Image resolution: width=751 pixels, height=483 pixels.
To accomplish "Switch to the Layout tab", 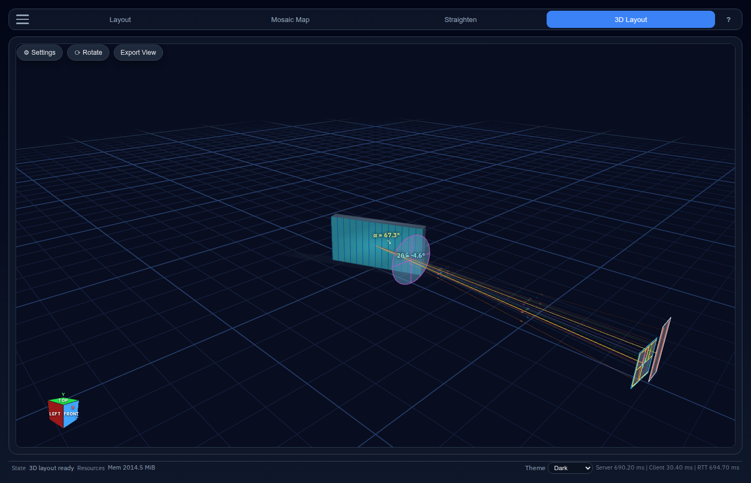I will (120, 19).
